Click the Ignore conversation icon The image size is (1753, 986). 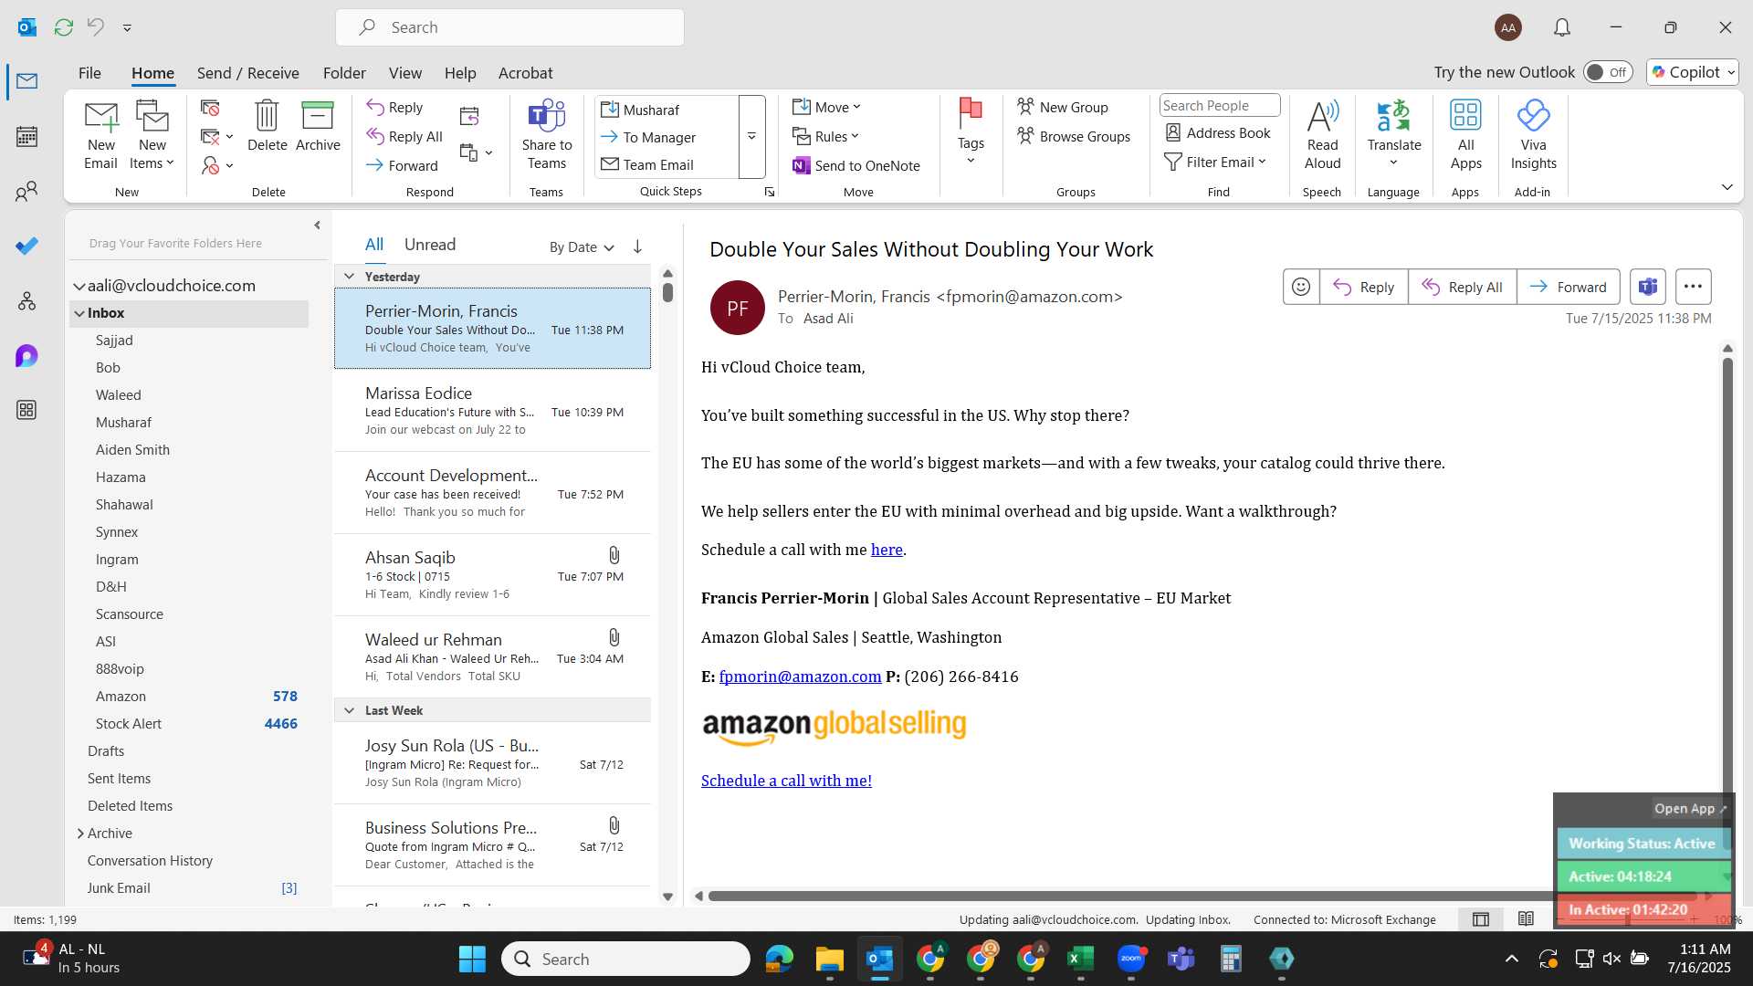point(210,108)
